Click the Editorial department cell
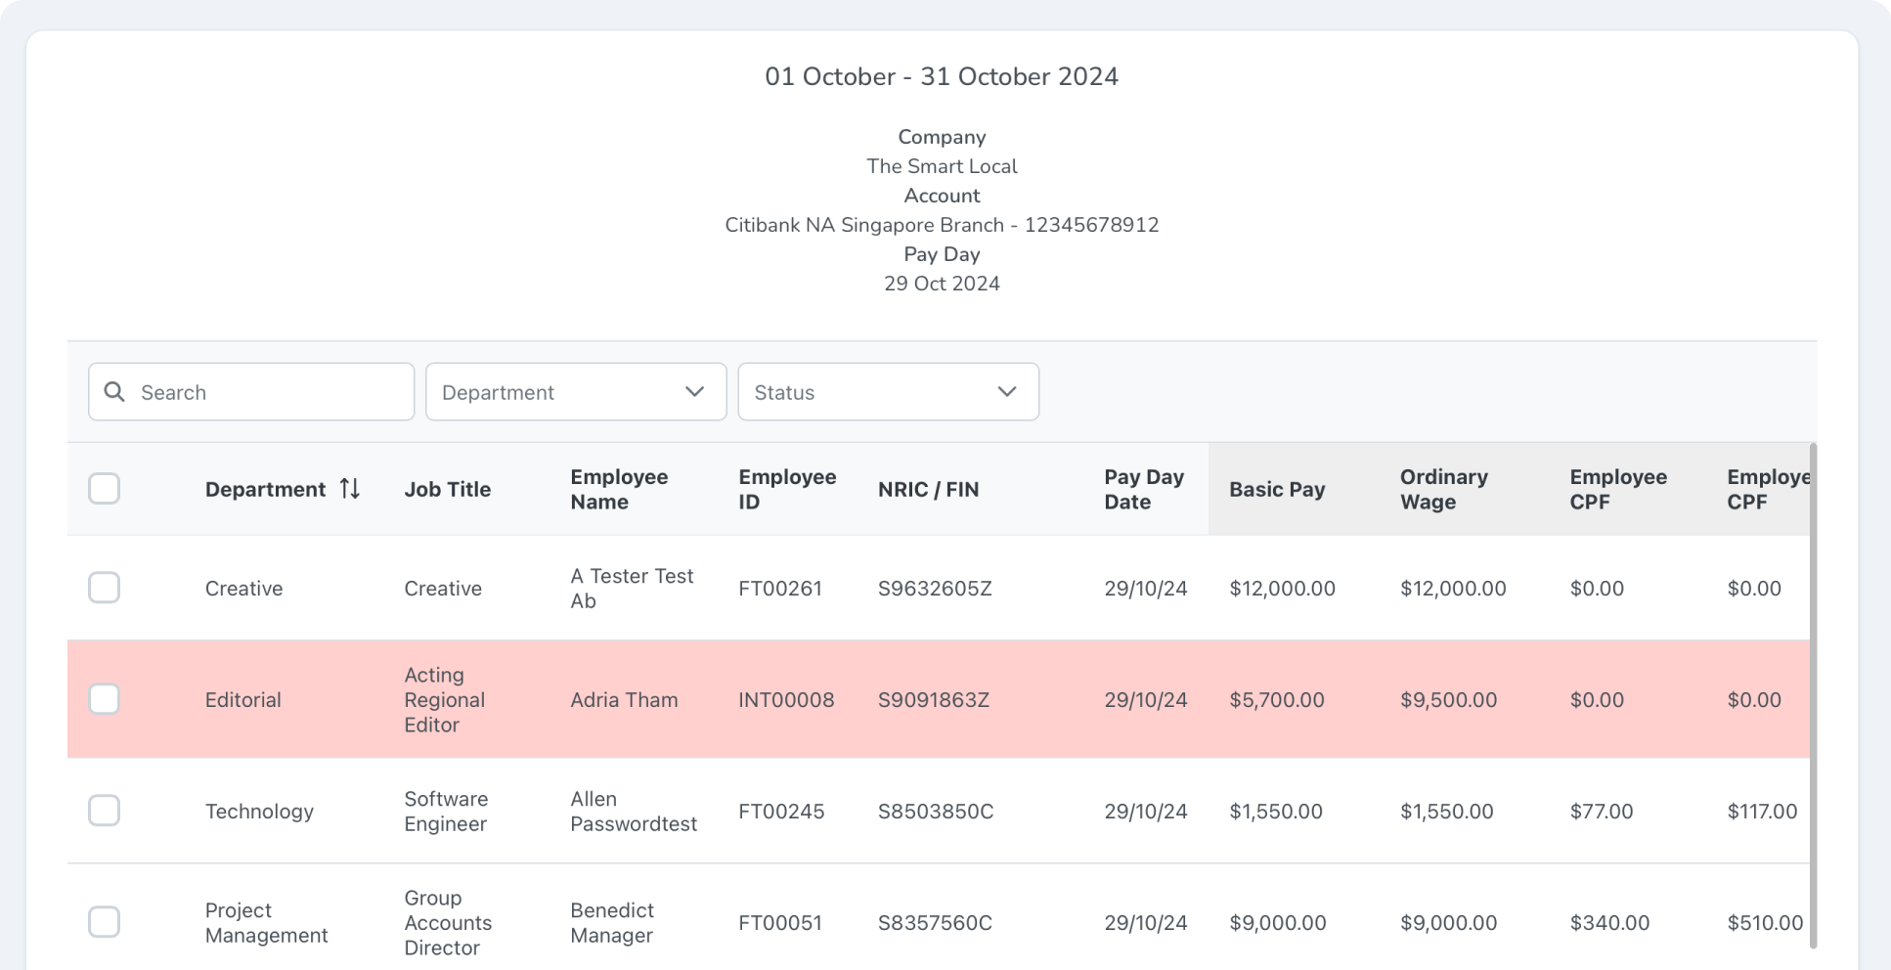Viewport: 1891px width, 970px height. pyautogui.click(x=243, y=700)
